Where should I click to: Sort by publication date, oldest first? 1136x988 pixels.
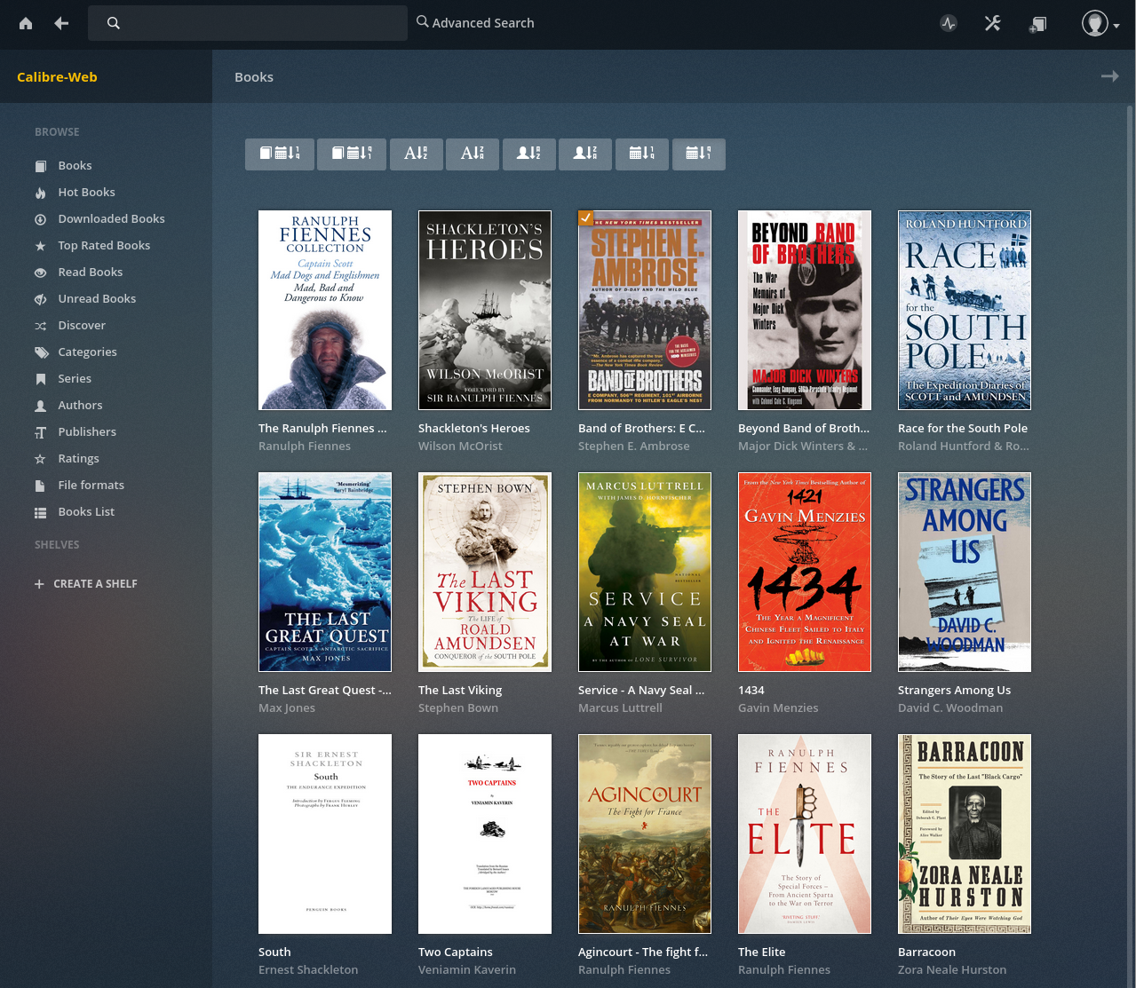point(699,154)
